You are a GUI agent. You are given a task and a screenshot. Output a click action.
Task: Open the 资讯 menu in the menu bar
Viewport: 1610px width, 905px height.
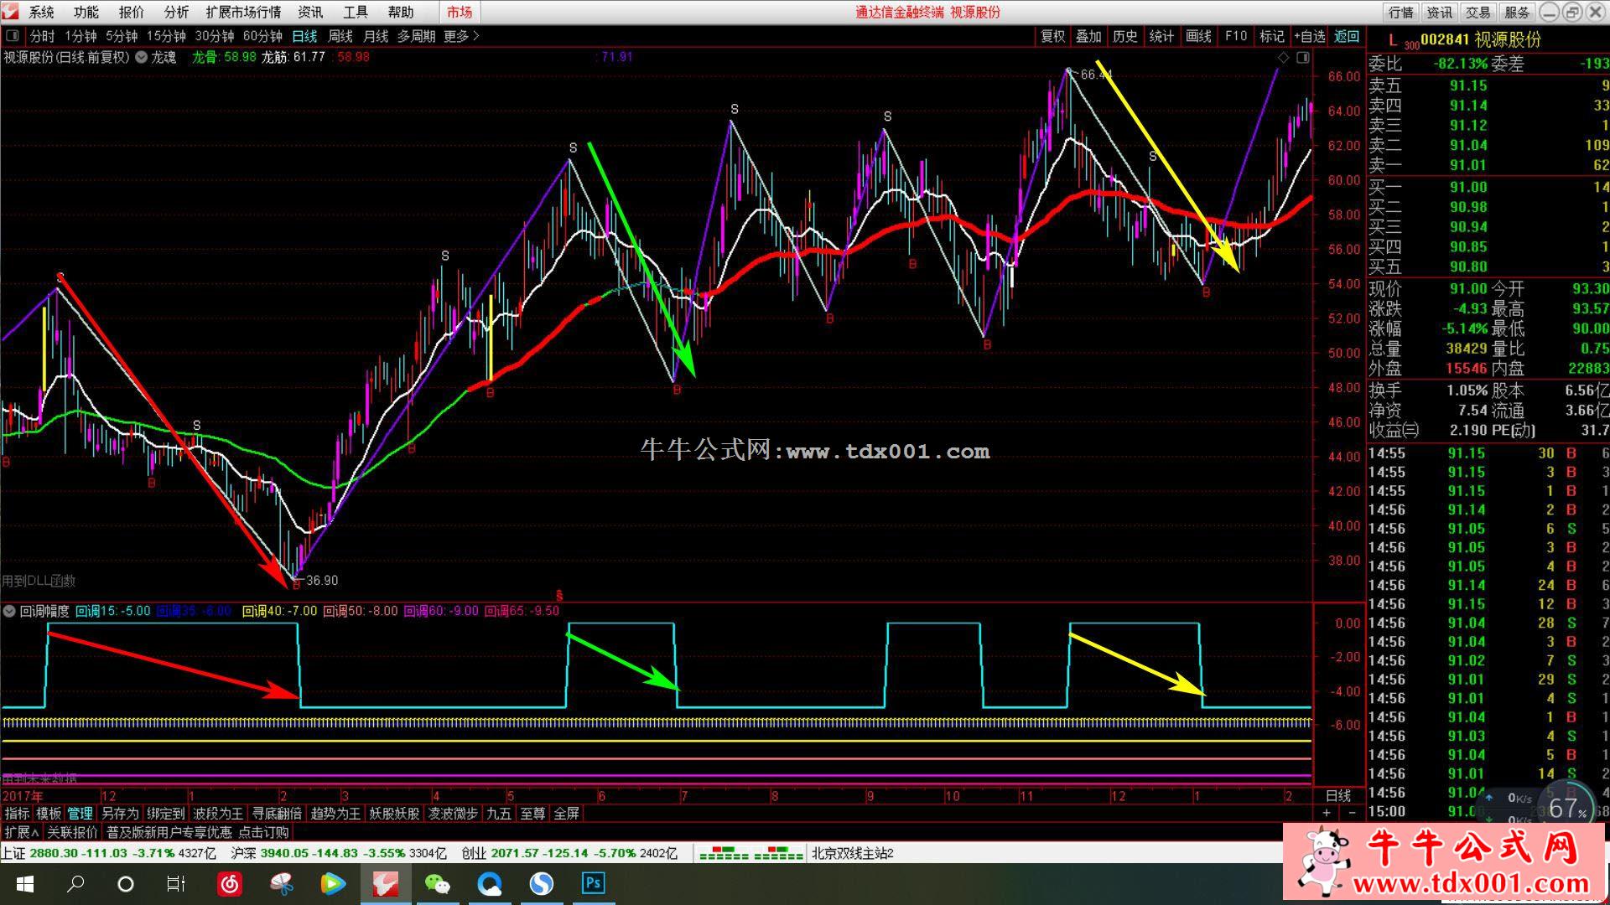(310, 12)
